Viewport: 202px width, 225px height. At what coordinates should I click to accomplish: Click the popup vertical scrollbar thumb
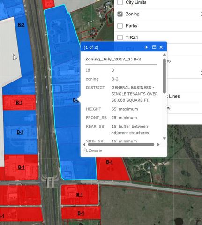(165, 76)
